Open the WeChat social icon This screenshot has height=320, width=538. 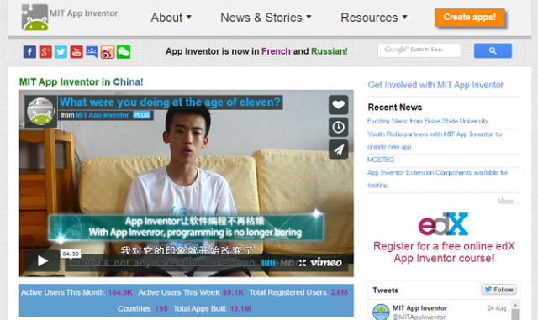pos(124,52)
